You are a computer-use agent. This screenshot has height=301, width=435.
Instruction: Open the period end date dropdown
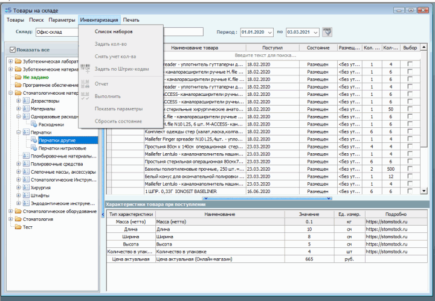[x=315, y=31]
